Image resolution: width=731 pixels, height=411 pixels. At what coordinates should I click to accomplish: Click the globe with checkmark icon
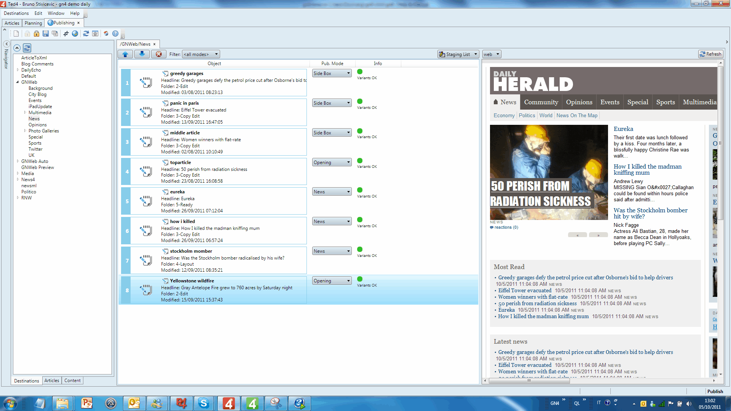pos(75,33)
